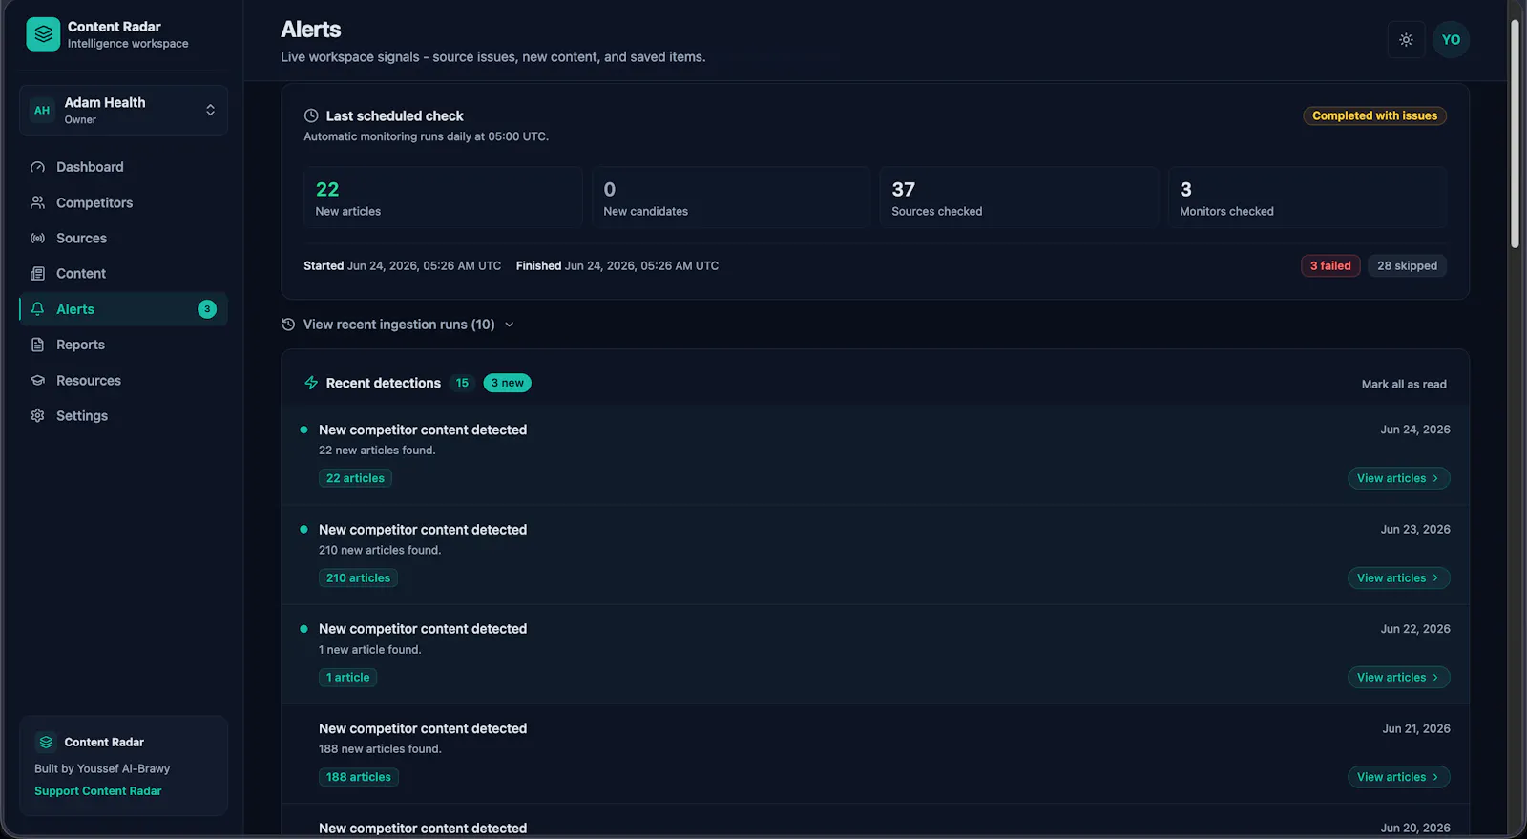Viewport: 1527px width, 839px height.
Task: Open Reports page
Action: (123, 345)
